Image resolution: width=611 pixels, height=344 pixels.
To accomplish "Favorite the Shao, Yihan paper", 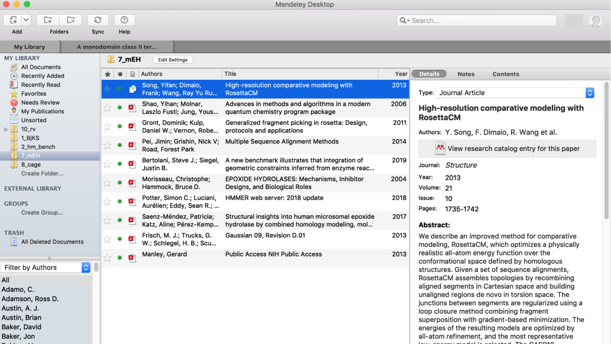I will 107,108.
